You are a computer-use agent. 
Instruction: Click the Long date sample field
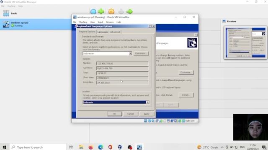122,82
